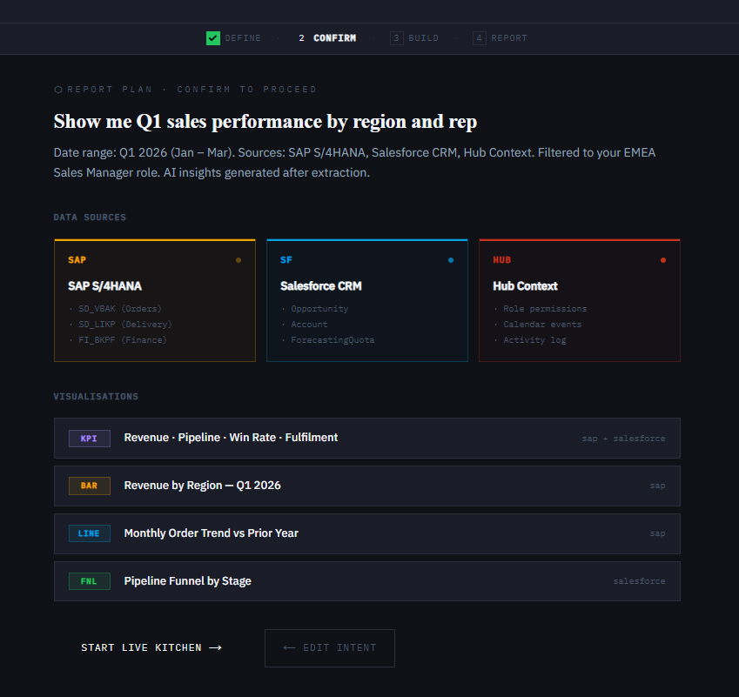Click the Calendar events entry
The image size is (739, 697).
pyautogui.click(x=542, y=325)
